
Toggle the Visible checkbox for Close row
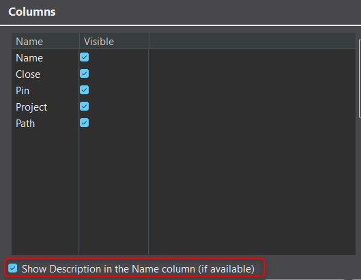(x=84, y=74)
